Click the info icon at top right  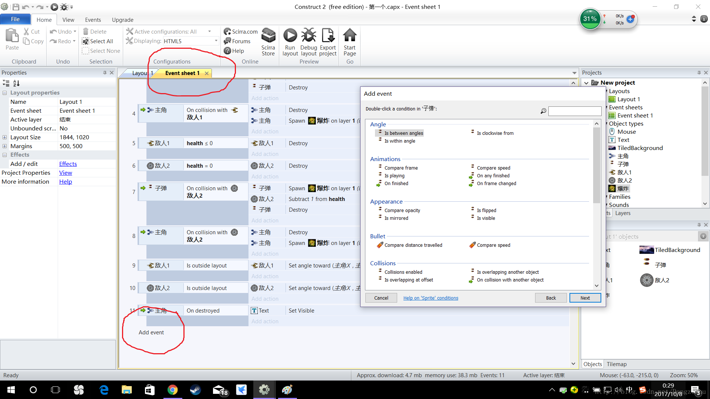click(x=704, y=19)
